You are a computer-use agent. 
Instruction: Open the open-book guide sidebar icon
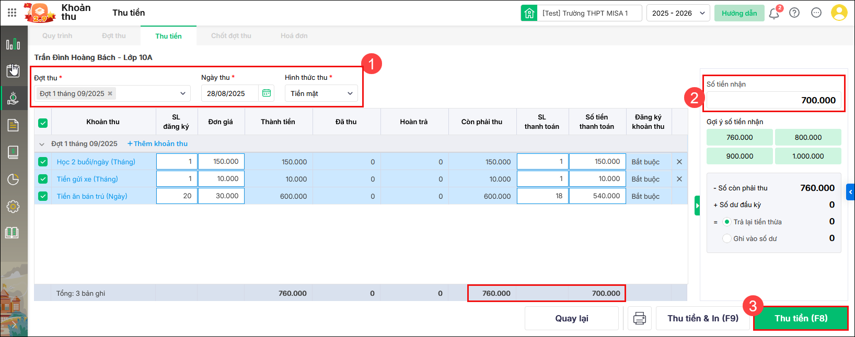[12, 233]
